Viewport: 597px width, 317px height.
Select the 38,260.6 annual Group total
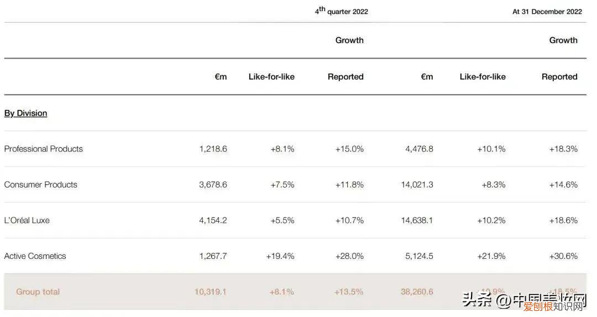coord(417,292)
